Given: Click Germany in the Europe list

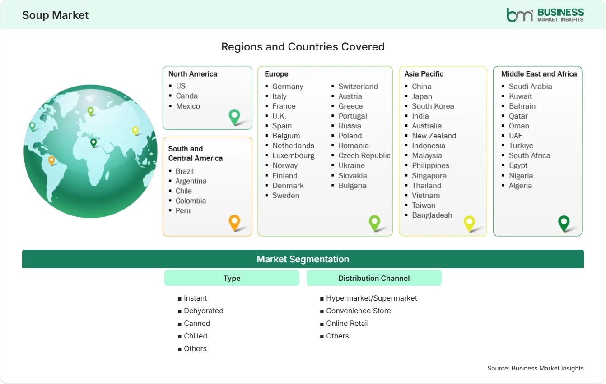Looking at the screenshot, I should pyautogui.click(x=288, y=87).
